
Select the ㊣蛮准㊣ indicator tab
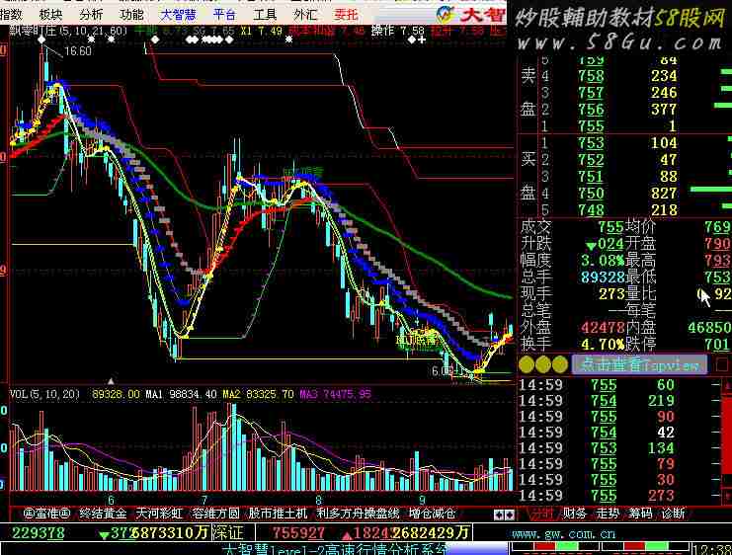46,514
